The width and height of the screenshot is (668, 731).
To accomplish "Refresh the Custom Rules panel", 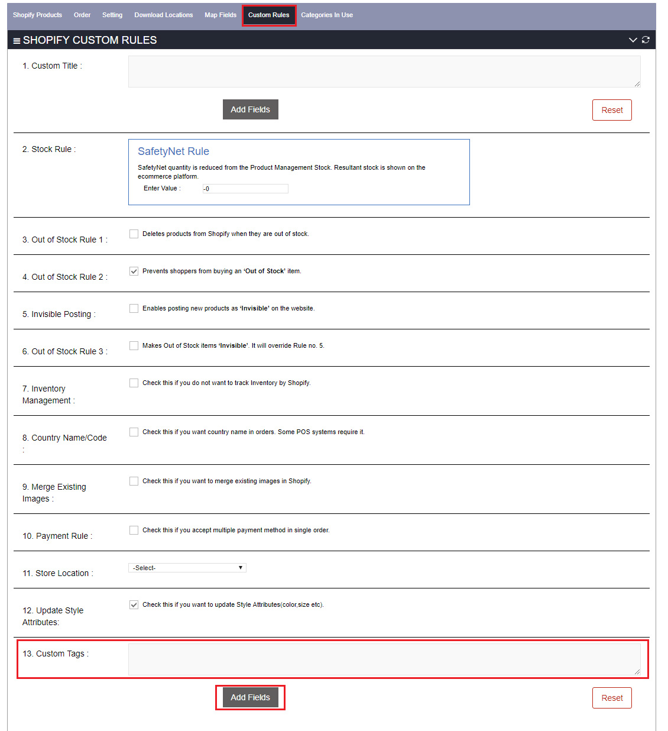I will pos(646,40).
